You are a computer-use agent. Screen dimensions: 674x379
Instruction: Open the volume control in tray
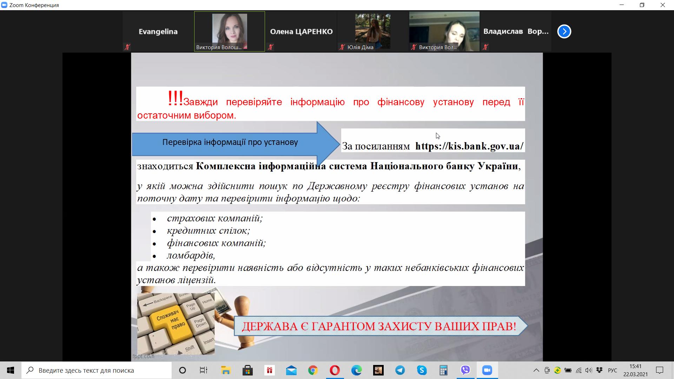pyautogui.click(x=589, y=370)
